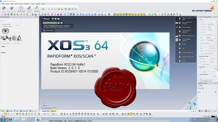Open file explorer folder in taskbar
The width and height of the screenshot is (218, 122).
tap(24, 120)
